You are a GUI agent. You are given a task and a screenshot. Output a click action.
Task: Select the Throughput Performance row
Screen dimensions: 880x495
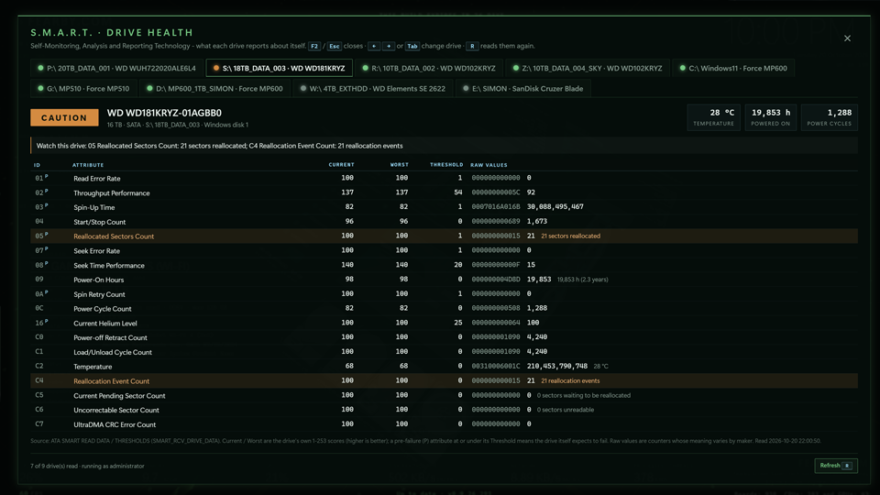pyautogui.click(x=444, y=192)
